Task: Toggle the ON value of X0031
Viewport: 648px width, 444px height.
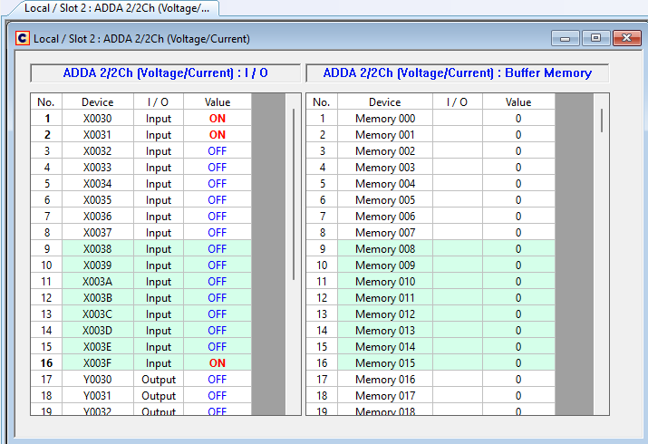Action: click(x=217, y=135)
